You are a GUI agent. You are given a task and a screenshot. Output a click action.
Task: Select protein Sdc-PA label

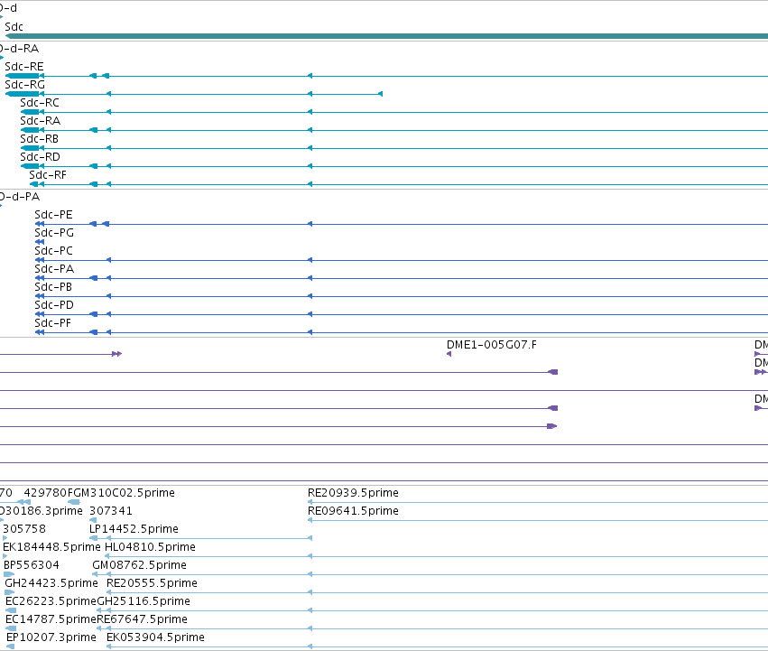[x=54, y=269]
